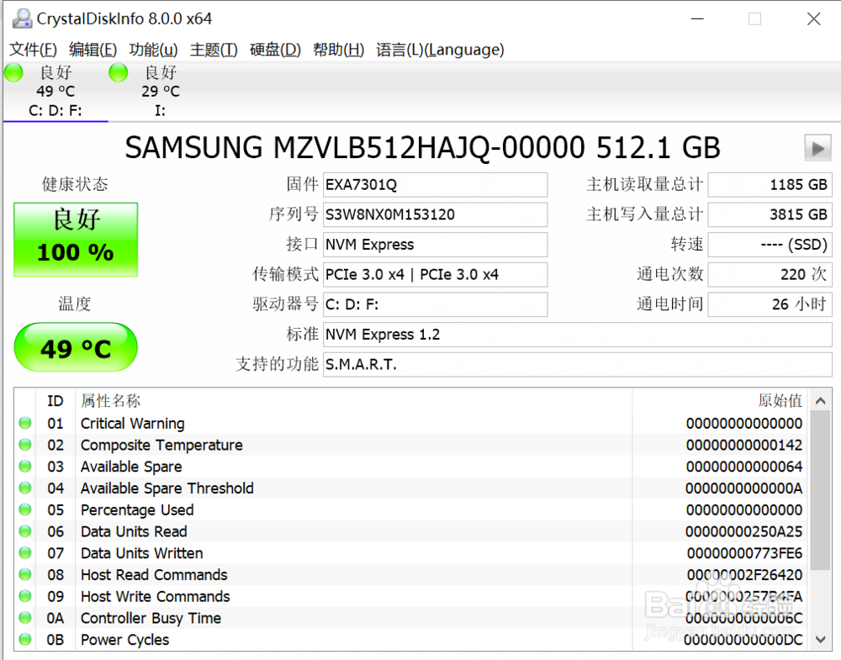The image size is (841, 660).
Task: Open the 硬盘(D) menu
Action: [x=275, y=50]
